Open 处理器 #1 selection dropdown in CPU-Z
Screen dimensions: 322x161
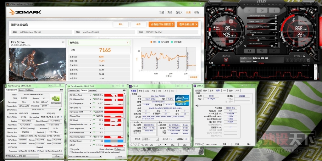coord(150,139)
